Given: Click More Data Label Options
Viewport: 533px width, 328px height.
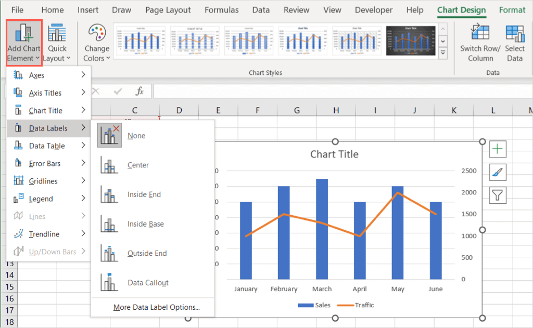Looking at the screenshot, I should 156,307.
